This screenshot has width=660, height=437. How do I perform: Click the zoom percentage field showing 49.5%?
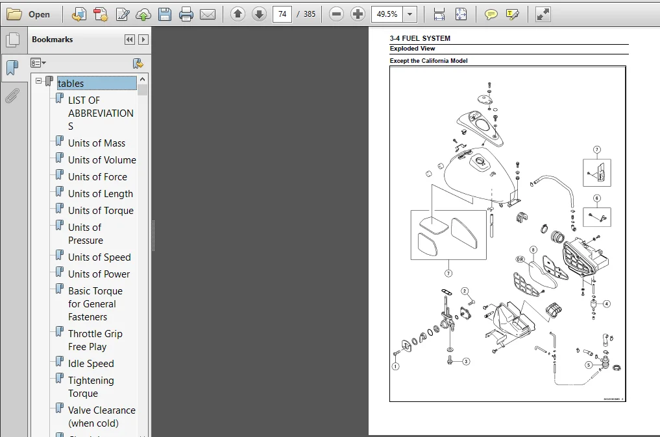[x=387, y=14]
